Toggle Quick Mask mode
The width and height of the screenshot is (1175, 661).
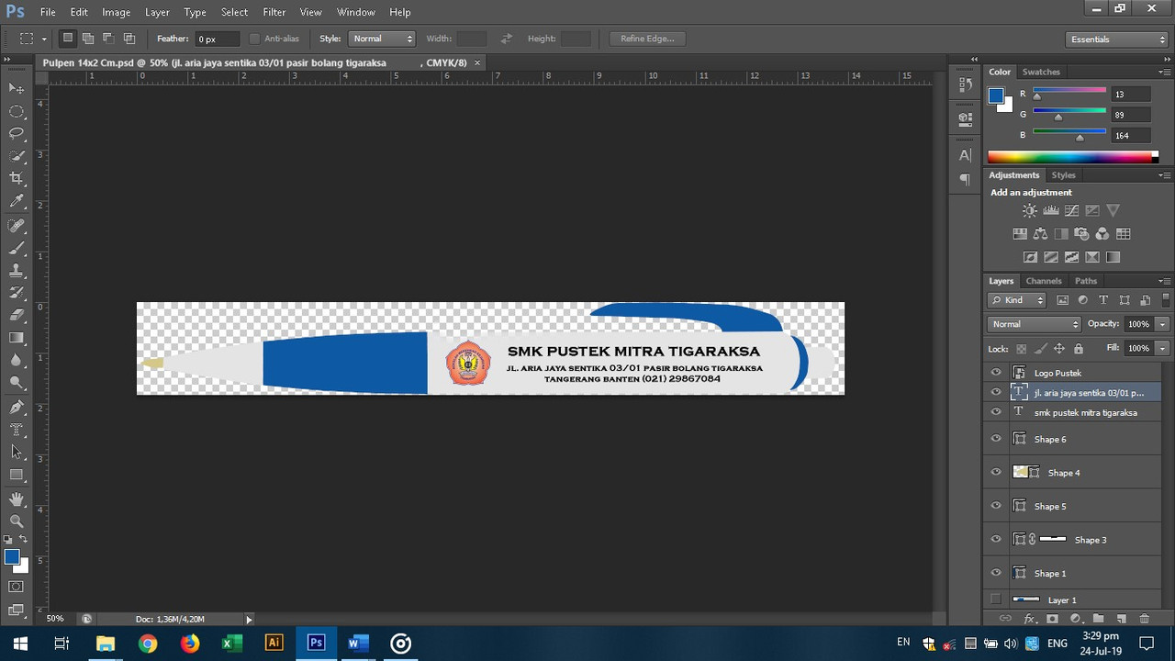tap(17, 586)
